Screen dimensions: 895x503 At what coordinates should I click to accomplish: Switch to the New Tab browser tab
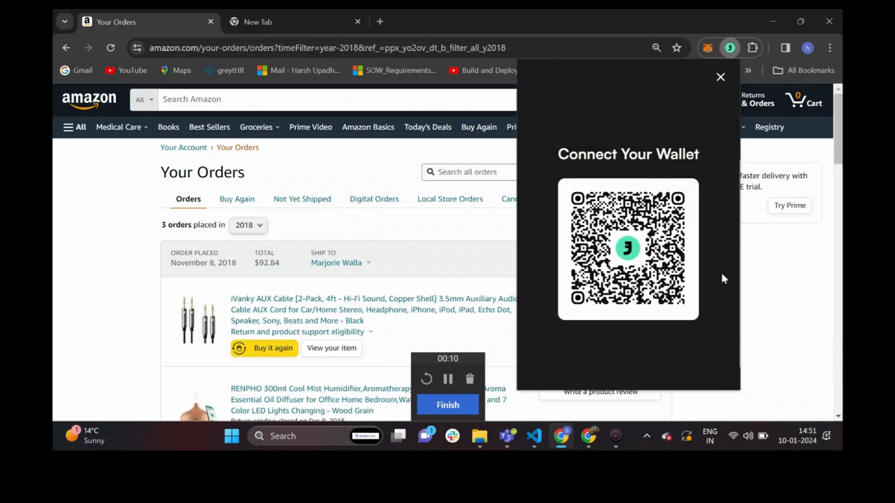point(294,22)
